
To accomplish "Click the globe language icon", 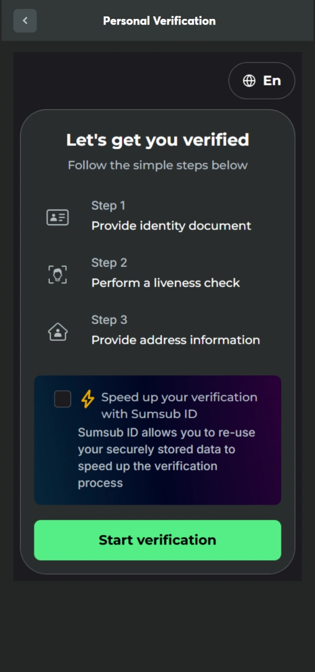I will click(249, 80).
